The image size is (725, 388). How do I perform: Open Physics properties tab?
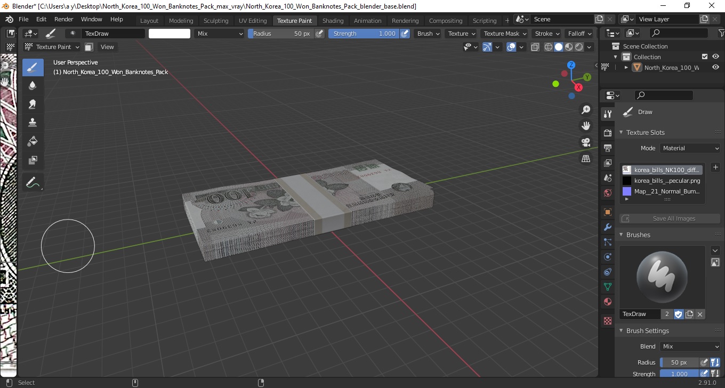pyautogui.click(x=607, y=257)
